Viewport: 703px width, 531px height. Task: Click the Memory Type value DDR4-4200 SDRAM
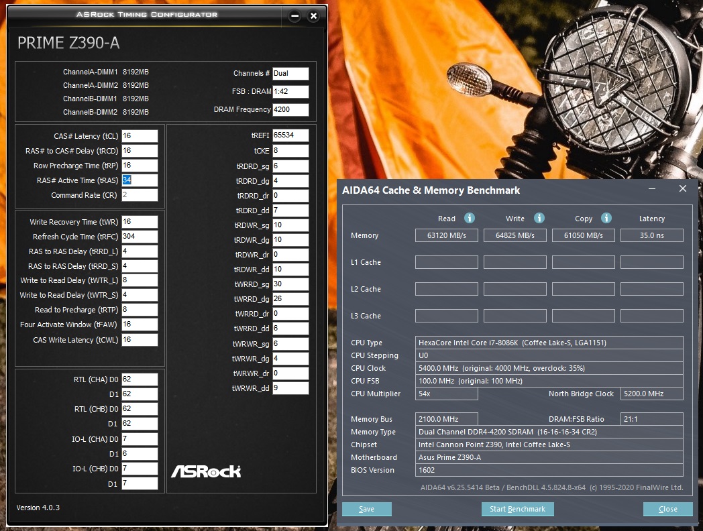549,432
